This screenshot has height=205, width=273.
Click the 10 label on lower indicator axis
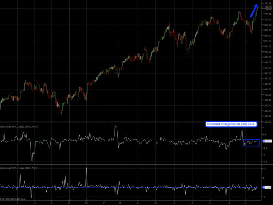point(264,169)
